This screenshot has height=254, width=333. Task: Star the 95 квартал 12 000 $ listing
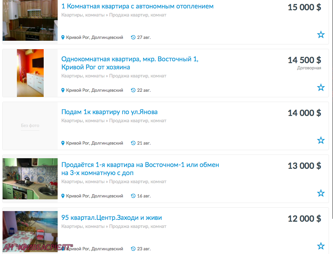pyautogui.click(x=321, y=246)
